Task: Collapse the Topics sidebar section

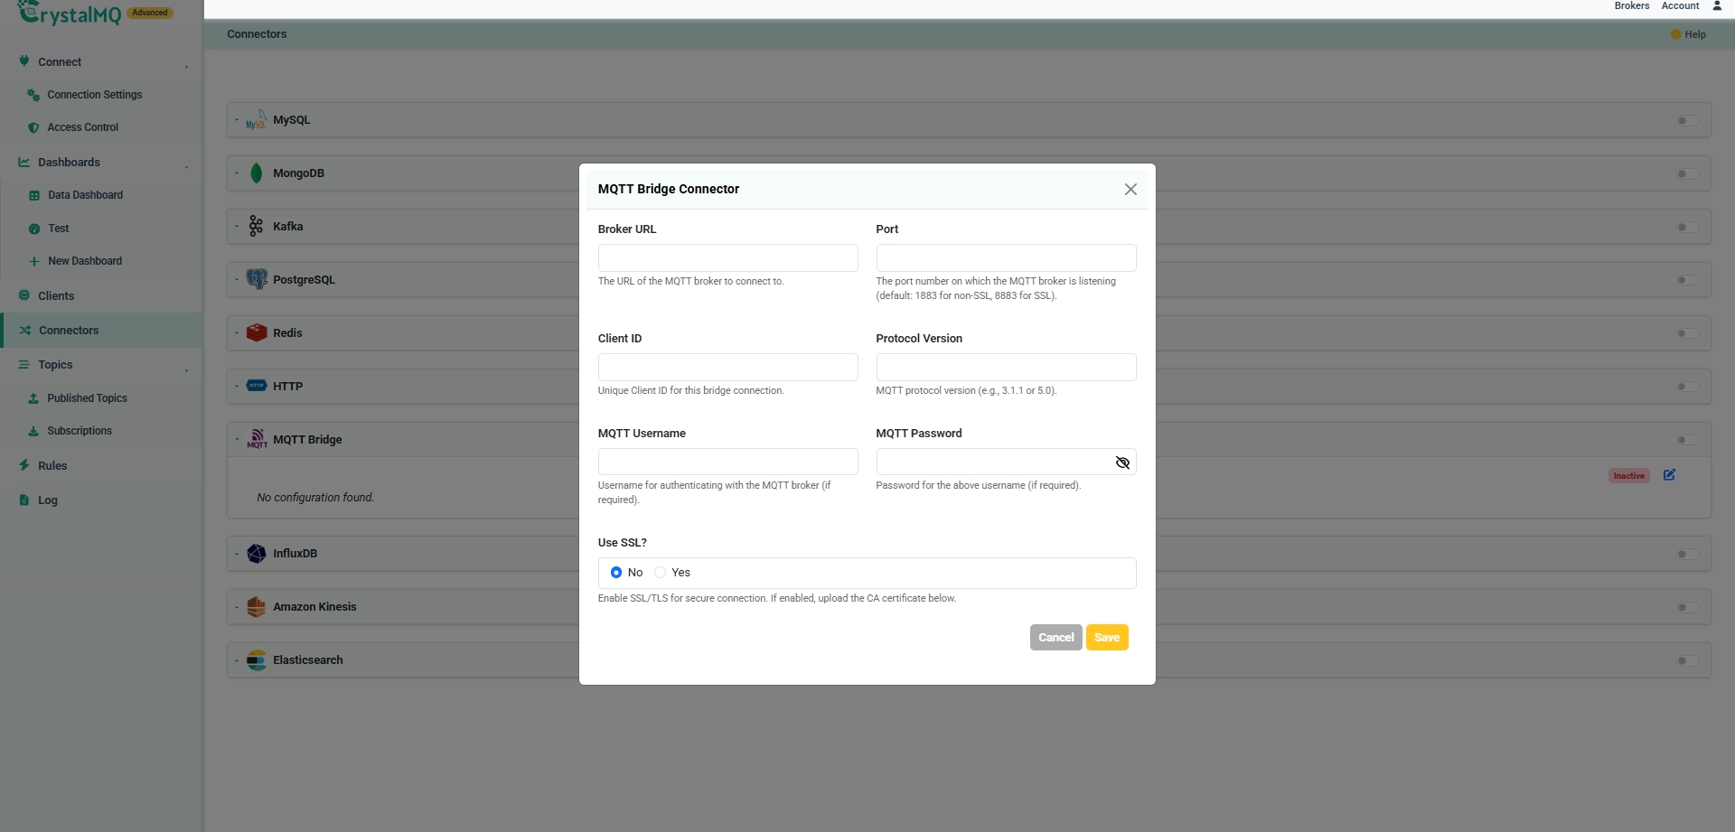Action: (187, 369)
